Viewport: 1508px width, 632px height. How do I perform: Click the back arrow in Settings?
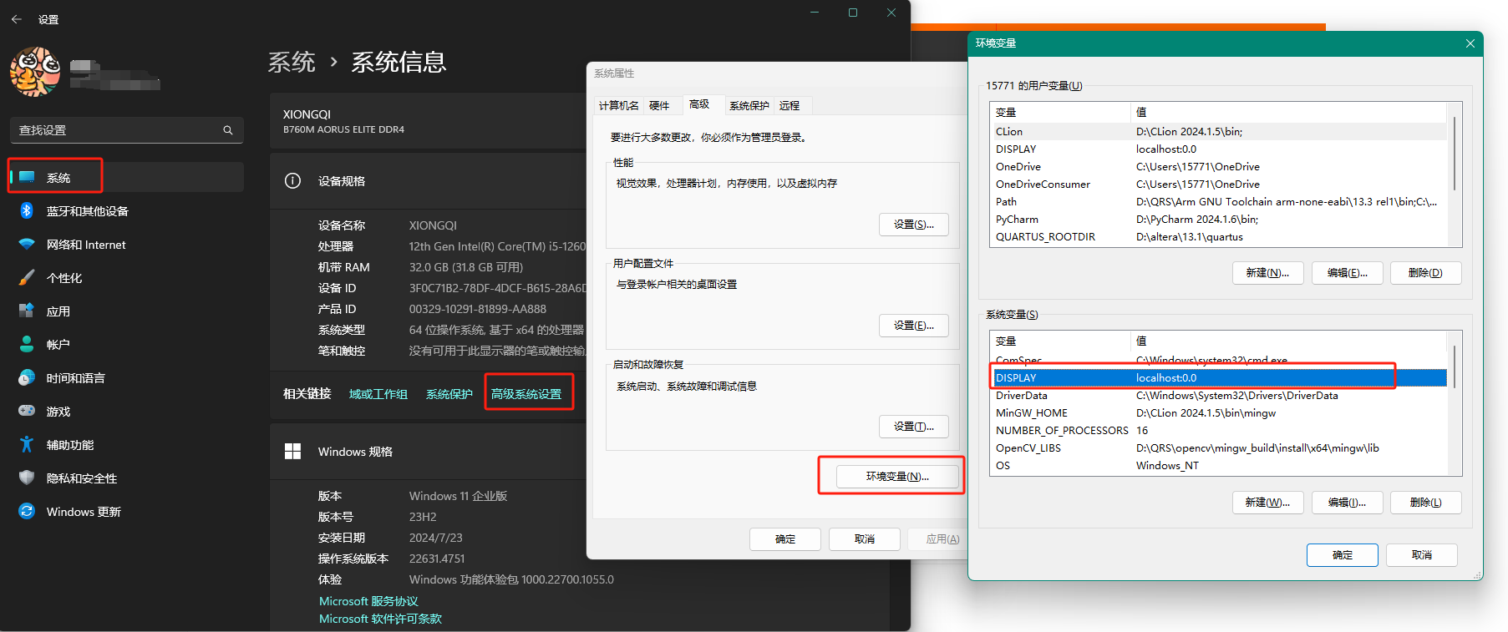pos(17,18)
